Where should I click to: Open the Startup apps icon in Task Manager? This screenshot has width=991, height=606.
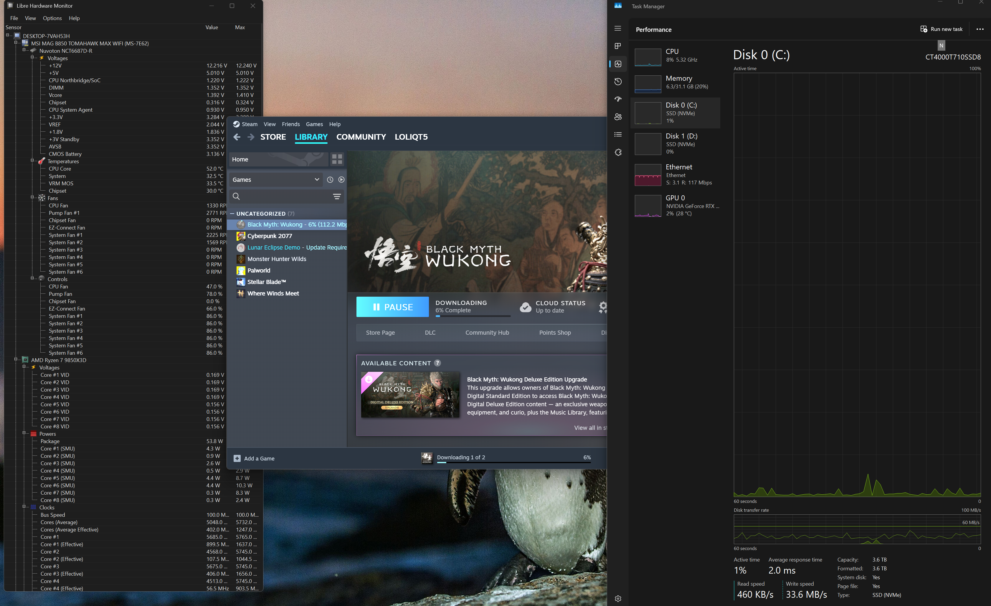[618, 99]
